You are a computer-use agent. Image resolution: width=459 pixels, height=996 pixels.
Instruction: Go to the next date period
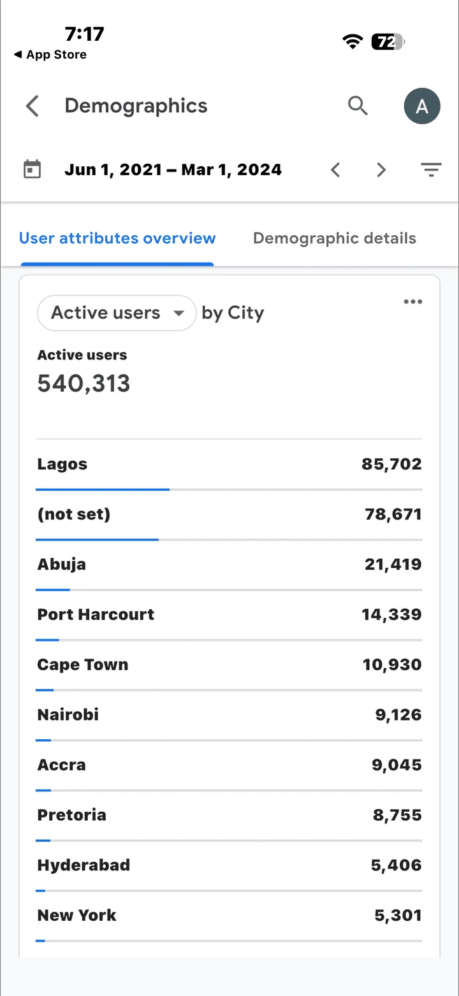coord(381,170)
